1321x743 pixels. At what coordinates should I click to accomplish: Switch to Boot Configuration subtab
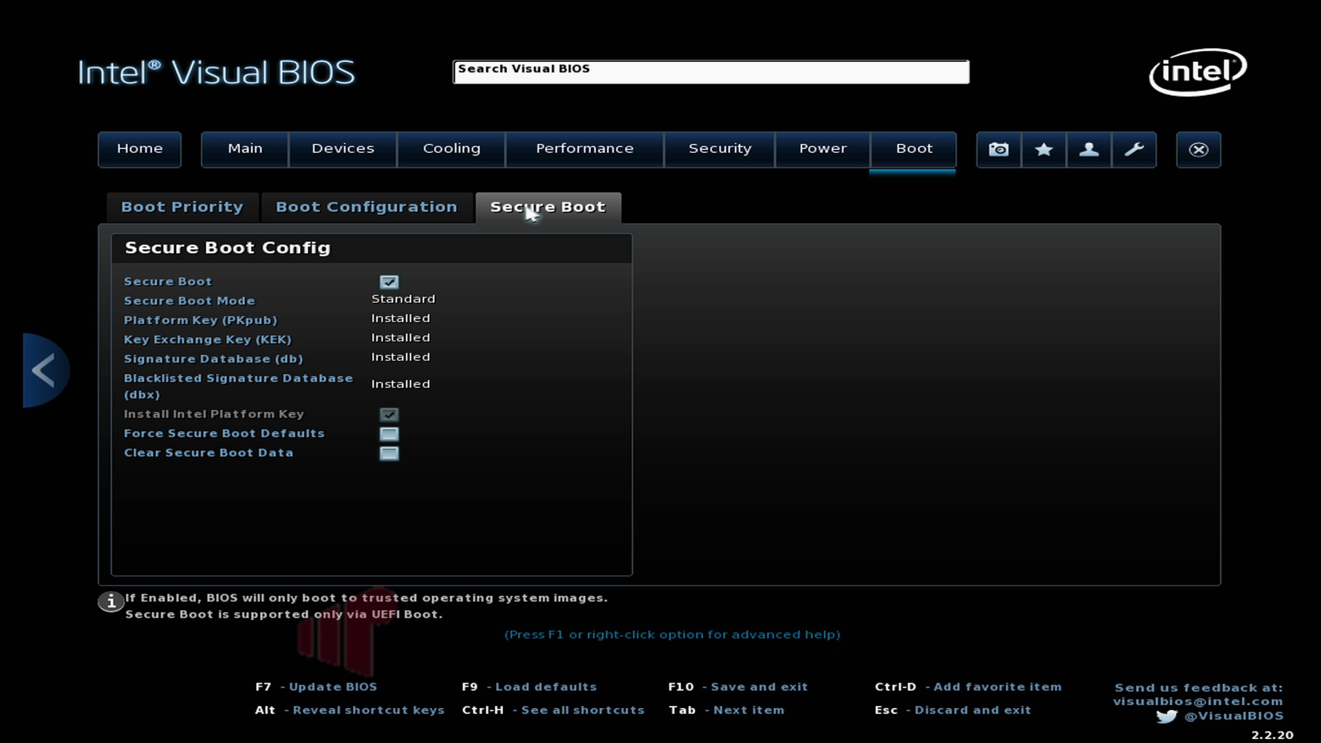[x=367, y=207]
